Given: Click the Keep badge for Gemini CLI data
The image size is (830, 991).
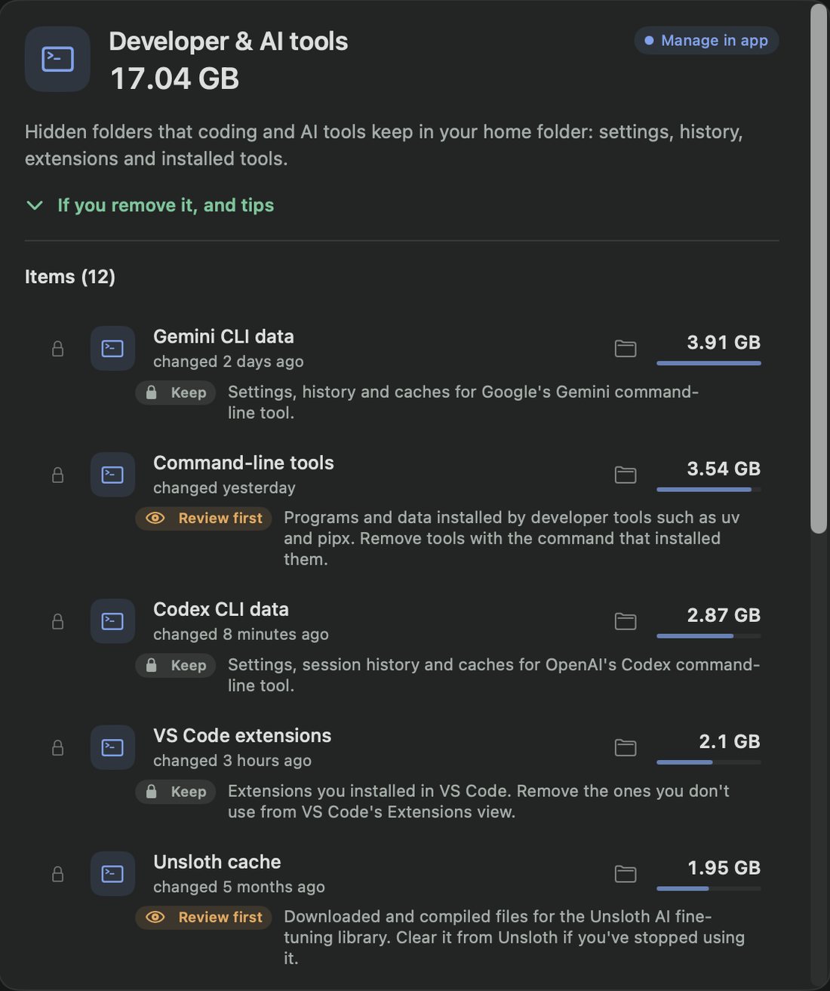Looking at the screenshot, I should pos(176,392).
